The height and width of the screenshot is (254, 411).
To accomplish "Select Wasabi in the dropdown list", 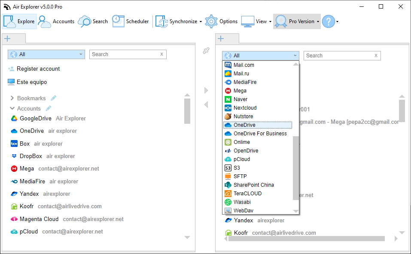I will [x=258, y=202].
